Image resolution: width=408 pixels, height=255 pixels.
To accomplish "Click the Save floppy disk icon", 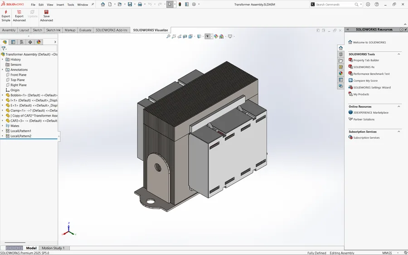I will point(130,5).
